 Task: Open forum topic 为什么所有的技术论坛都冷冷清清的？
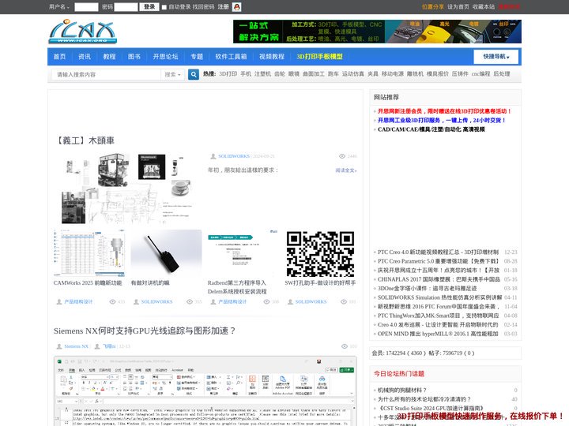tap(424, 399)
